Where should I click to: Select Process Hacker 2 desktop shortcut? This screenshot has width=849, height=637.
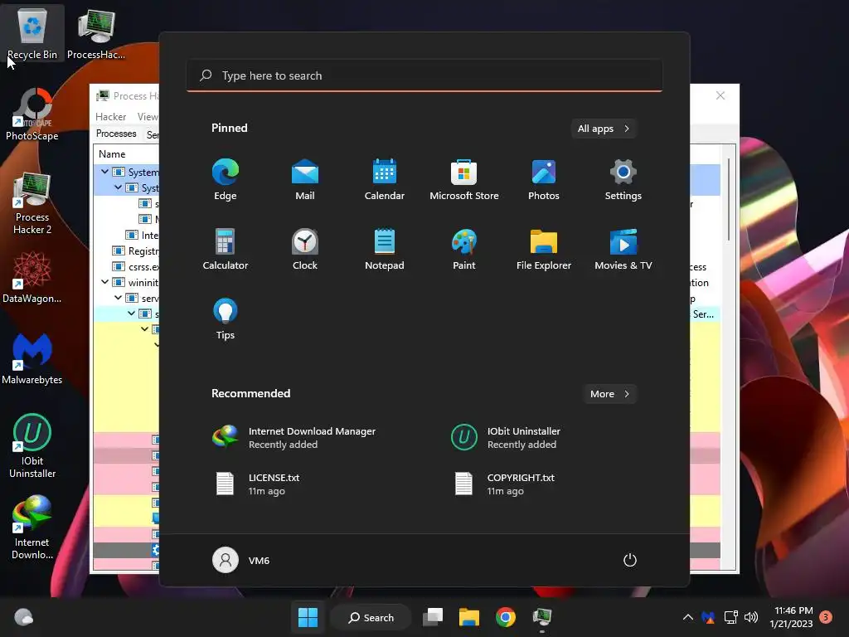pos(32,203)
